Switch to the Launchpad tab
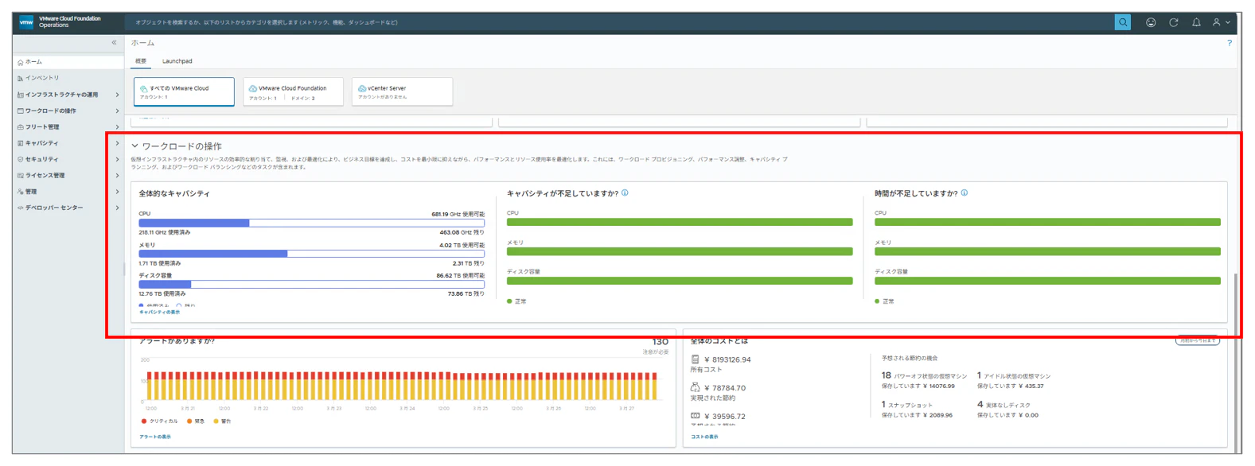 [x=177, y=61]
